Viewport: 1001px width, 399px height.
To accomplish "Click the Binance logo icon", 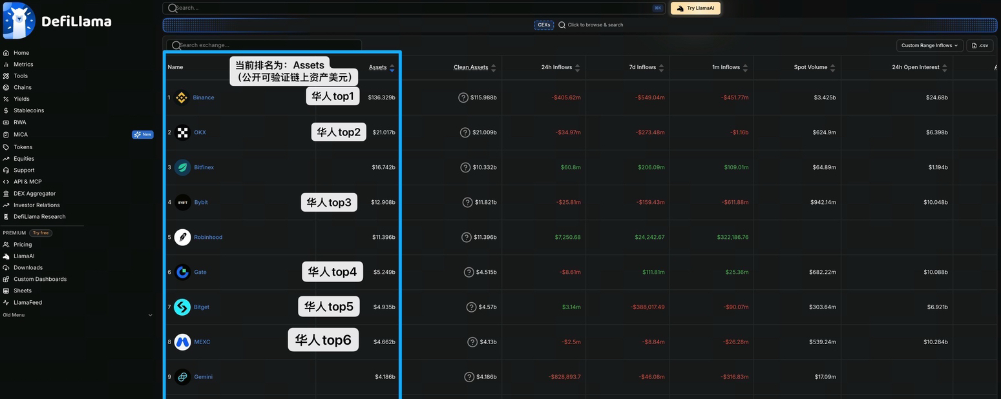I will [182, 97].
